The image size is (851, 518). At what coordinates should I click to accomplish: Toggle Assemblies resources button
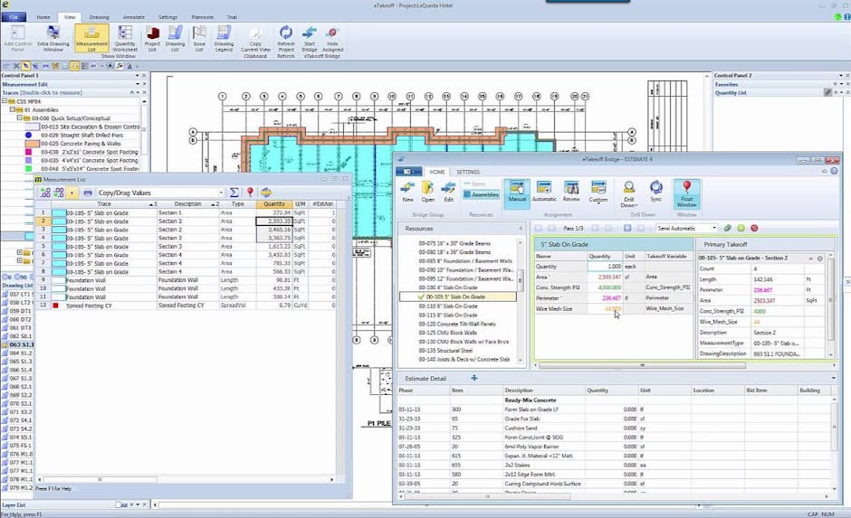coord(481,194)
